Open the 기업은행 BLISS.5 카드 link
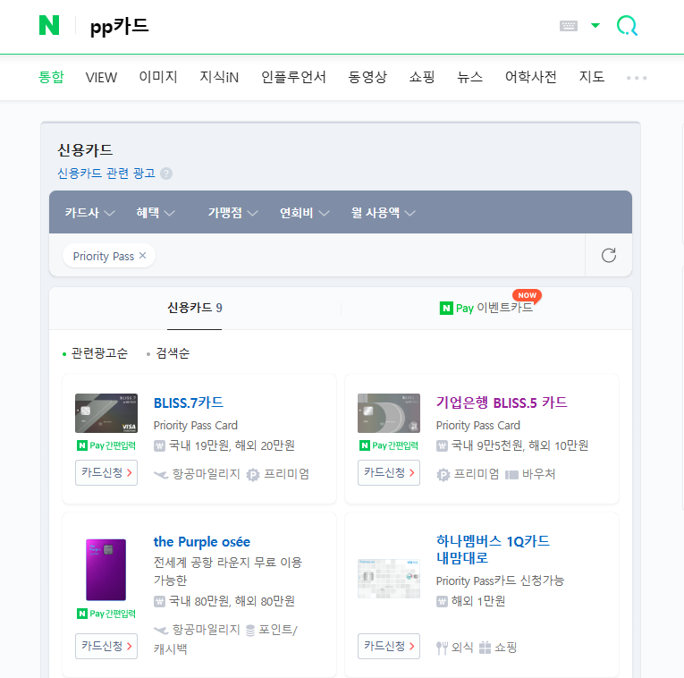684x678 pixels. tap(502, 403)
